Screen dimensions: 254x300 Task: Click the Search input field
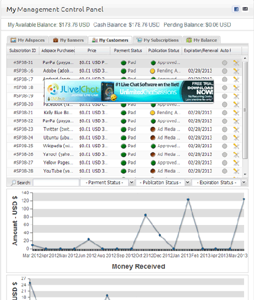click(56, 183)
